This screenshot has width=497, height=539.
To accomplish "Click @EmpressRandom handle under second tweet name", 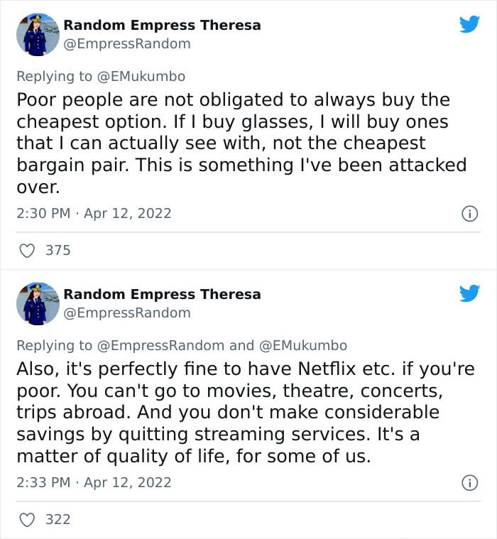I will point(127,313).
